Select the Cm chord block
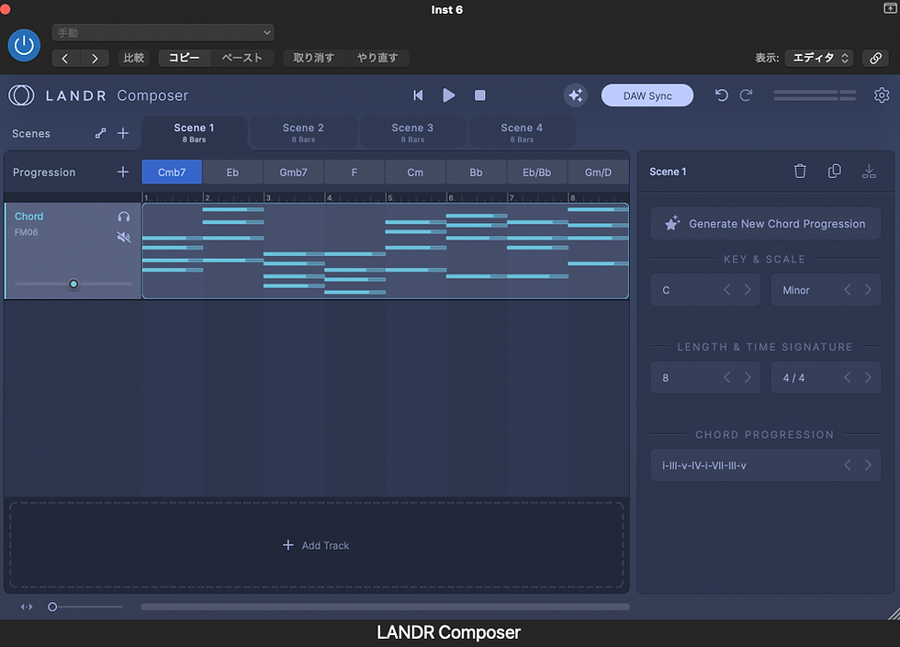 point(415,173)
